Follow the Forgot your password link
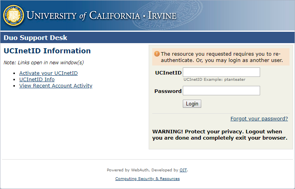Image resolution: width=295 pixels, height=189 pixels. click(259, 119)
